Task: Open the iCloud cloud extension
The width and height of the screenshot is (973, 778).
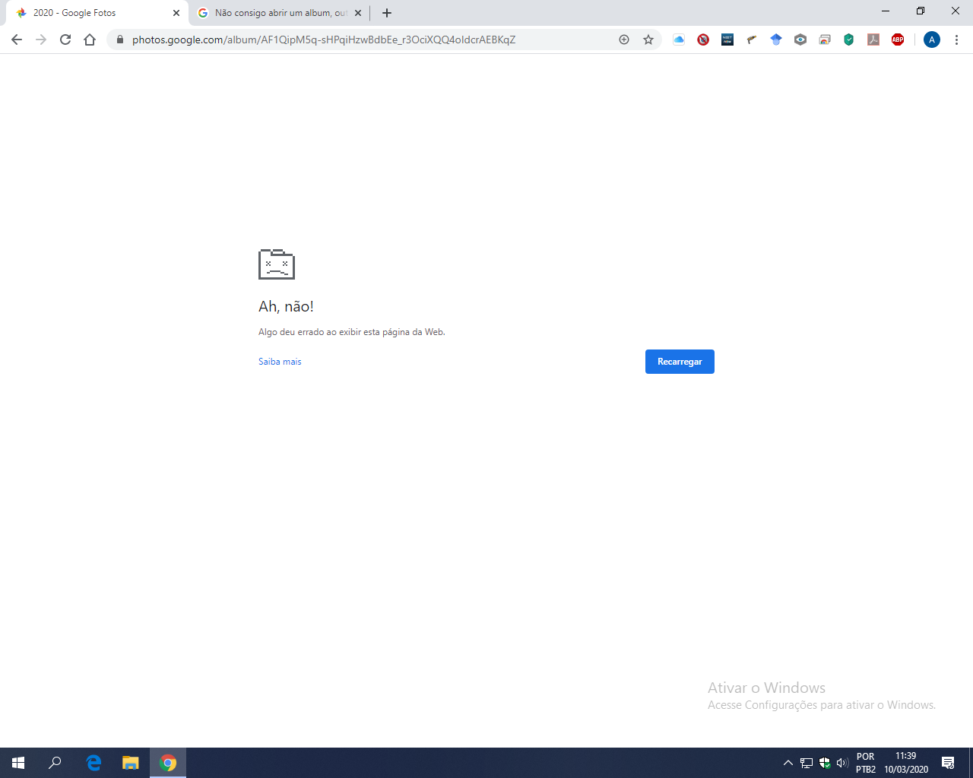Action: (679, 40)
